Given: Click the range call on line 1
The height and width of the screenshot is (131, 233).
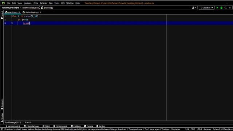Looking at the screenshot, I should click(x=31, y=16).
